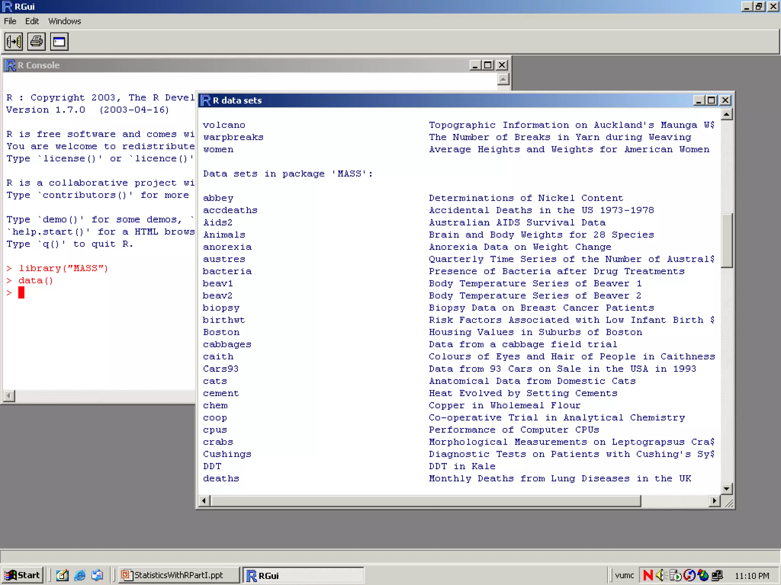781x585 pixels.
Task: Click the 'beav2' dataset entry
Action: [218, 296]
